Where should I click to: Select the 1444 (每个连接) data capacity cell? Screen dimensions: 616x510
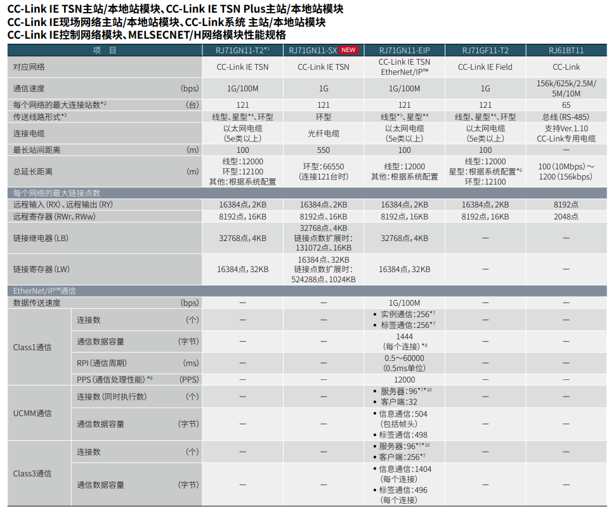pos(405,341)
